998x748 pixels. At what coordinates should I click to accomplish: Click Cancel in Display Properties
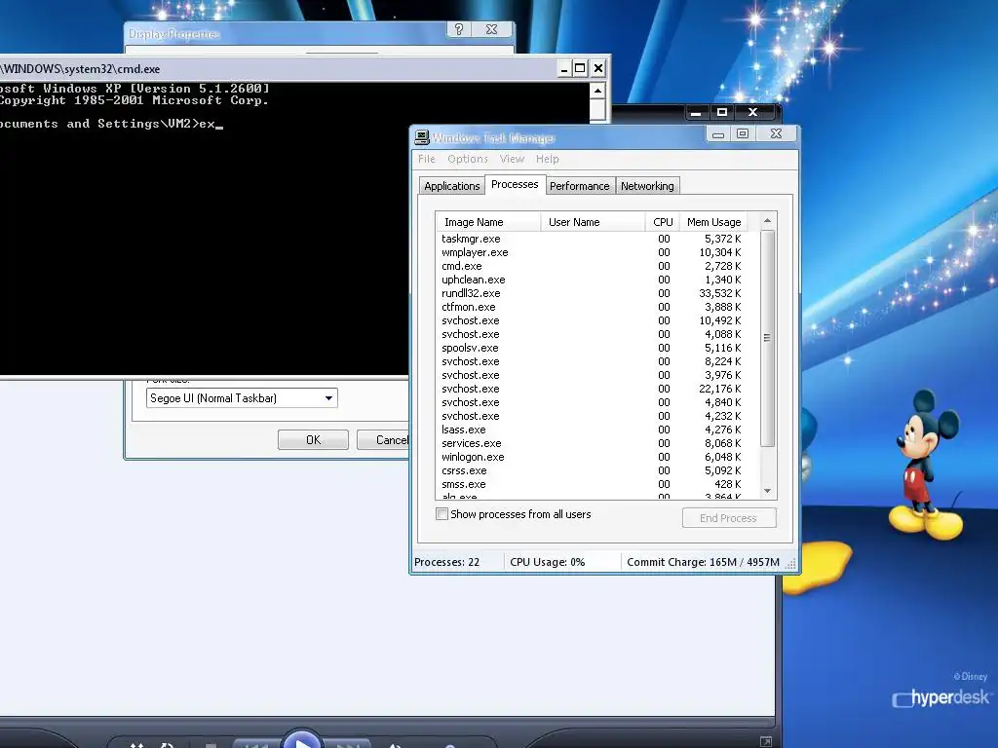(x=382, y=439)
